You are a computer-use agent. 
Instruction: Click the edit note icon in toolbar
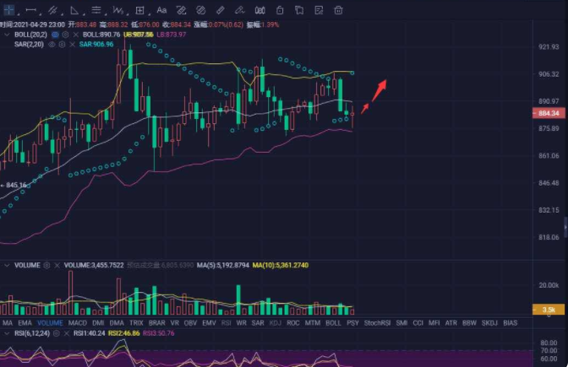pyautogui.click(x=319, y=10)
